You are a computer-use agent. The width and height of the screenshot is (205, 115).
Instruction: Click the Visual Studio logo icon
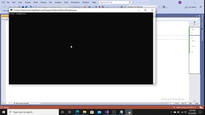tap(3, 2)
